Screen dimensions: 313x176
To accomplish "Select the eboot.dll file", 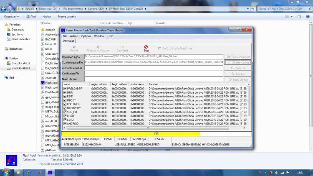I will pyautogui.click(x=50, y=78).
